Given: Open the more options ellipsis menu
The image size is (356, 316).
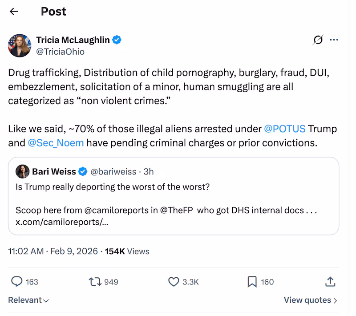Looking at the screenshot, I should pyautogui.click(x=334, y=40).
